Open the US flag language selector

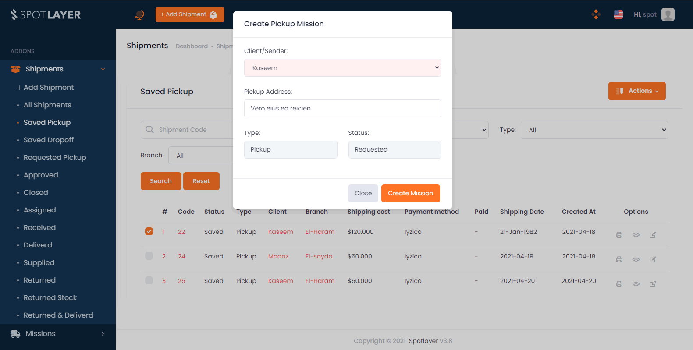pyautogui.click(x=618, y=14)
